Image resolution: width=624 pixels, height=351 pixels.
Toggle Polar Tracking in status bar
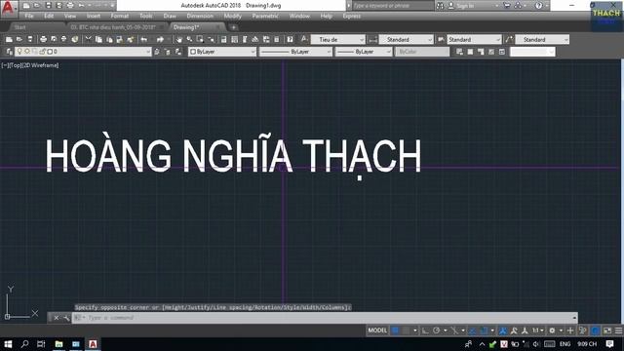tap(436, 331)
